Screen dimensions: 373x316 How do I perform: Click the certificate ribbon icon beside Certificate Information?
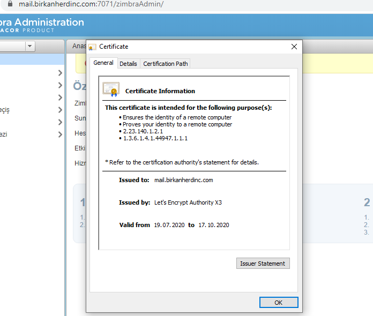[111, 89]
